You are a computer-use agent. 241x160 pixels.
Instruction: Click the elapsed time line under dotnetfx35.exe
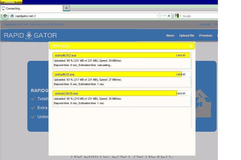(79, 84)
